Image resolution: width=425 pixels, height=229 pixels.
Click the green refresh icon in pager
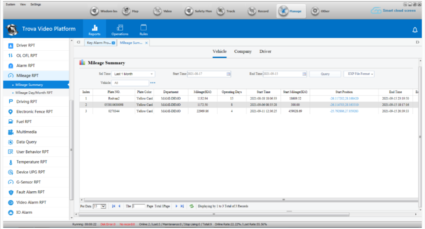tap(192, 206)
